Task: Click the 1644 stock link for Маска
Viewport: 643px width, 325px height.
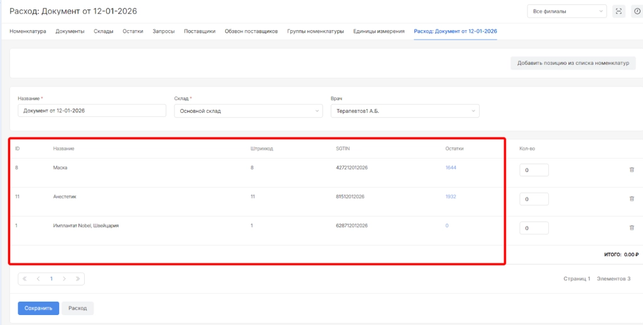Action: (x=451, y=168)
